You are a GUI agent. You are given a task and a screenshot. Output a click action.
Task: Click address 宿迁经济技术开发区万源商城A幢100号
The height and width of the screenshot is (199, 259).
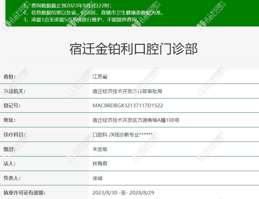136,120
